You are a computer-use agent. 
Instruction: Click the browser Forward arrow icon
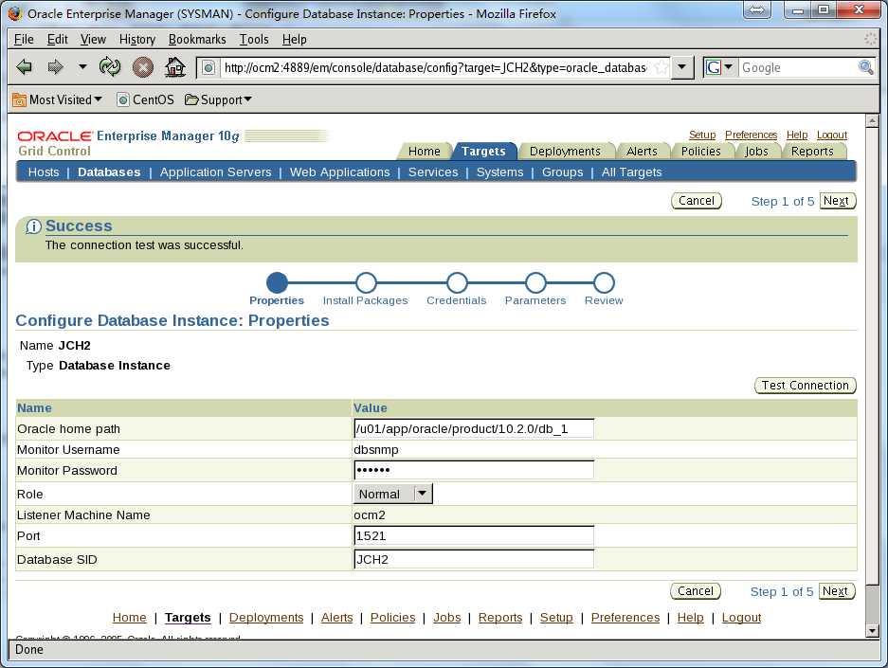click(x=55, y=67)
